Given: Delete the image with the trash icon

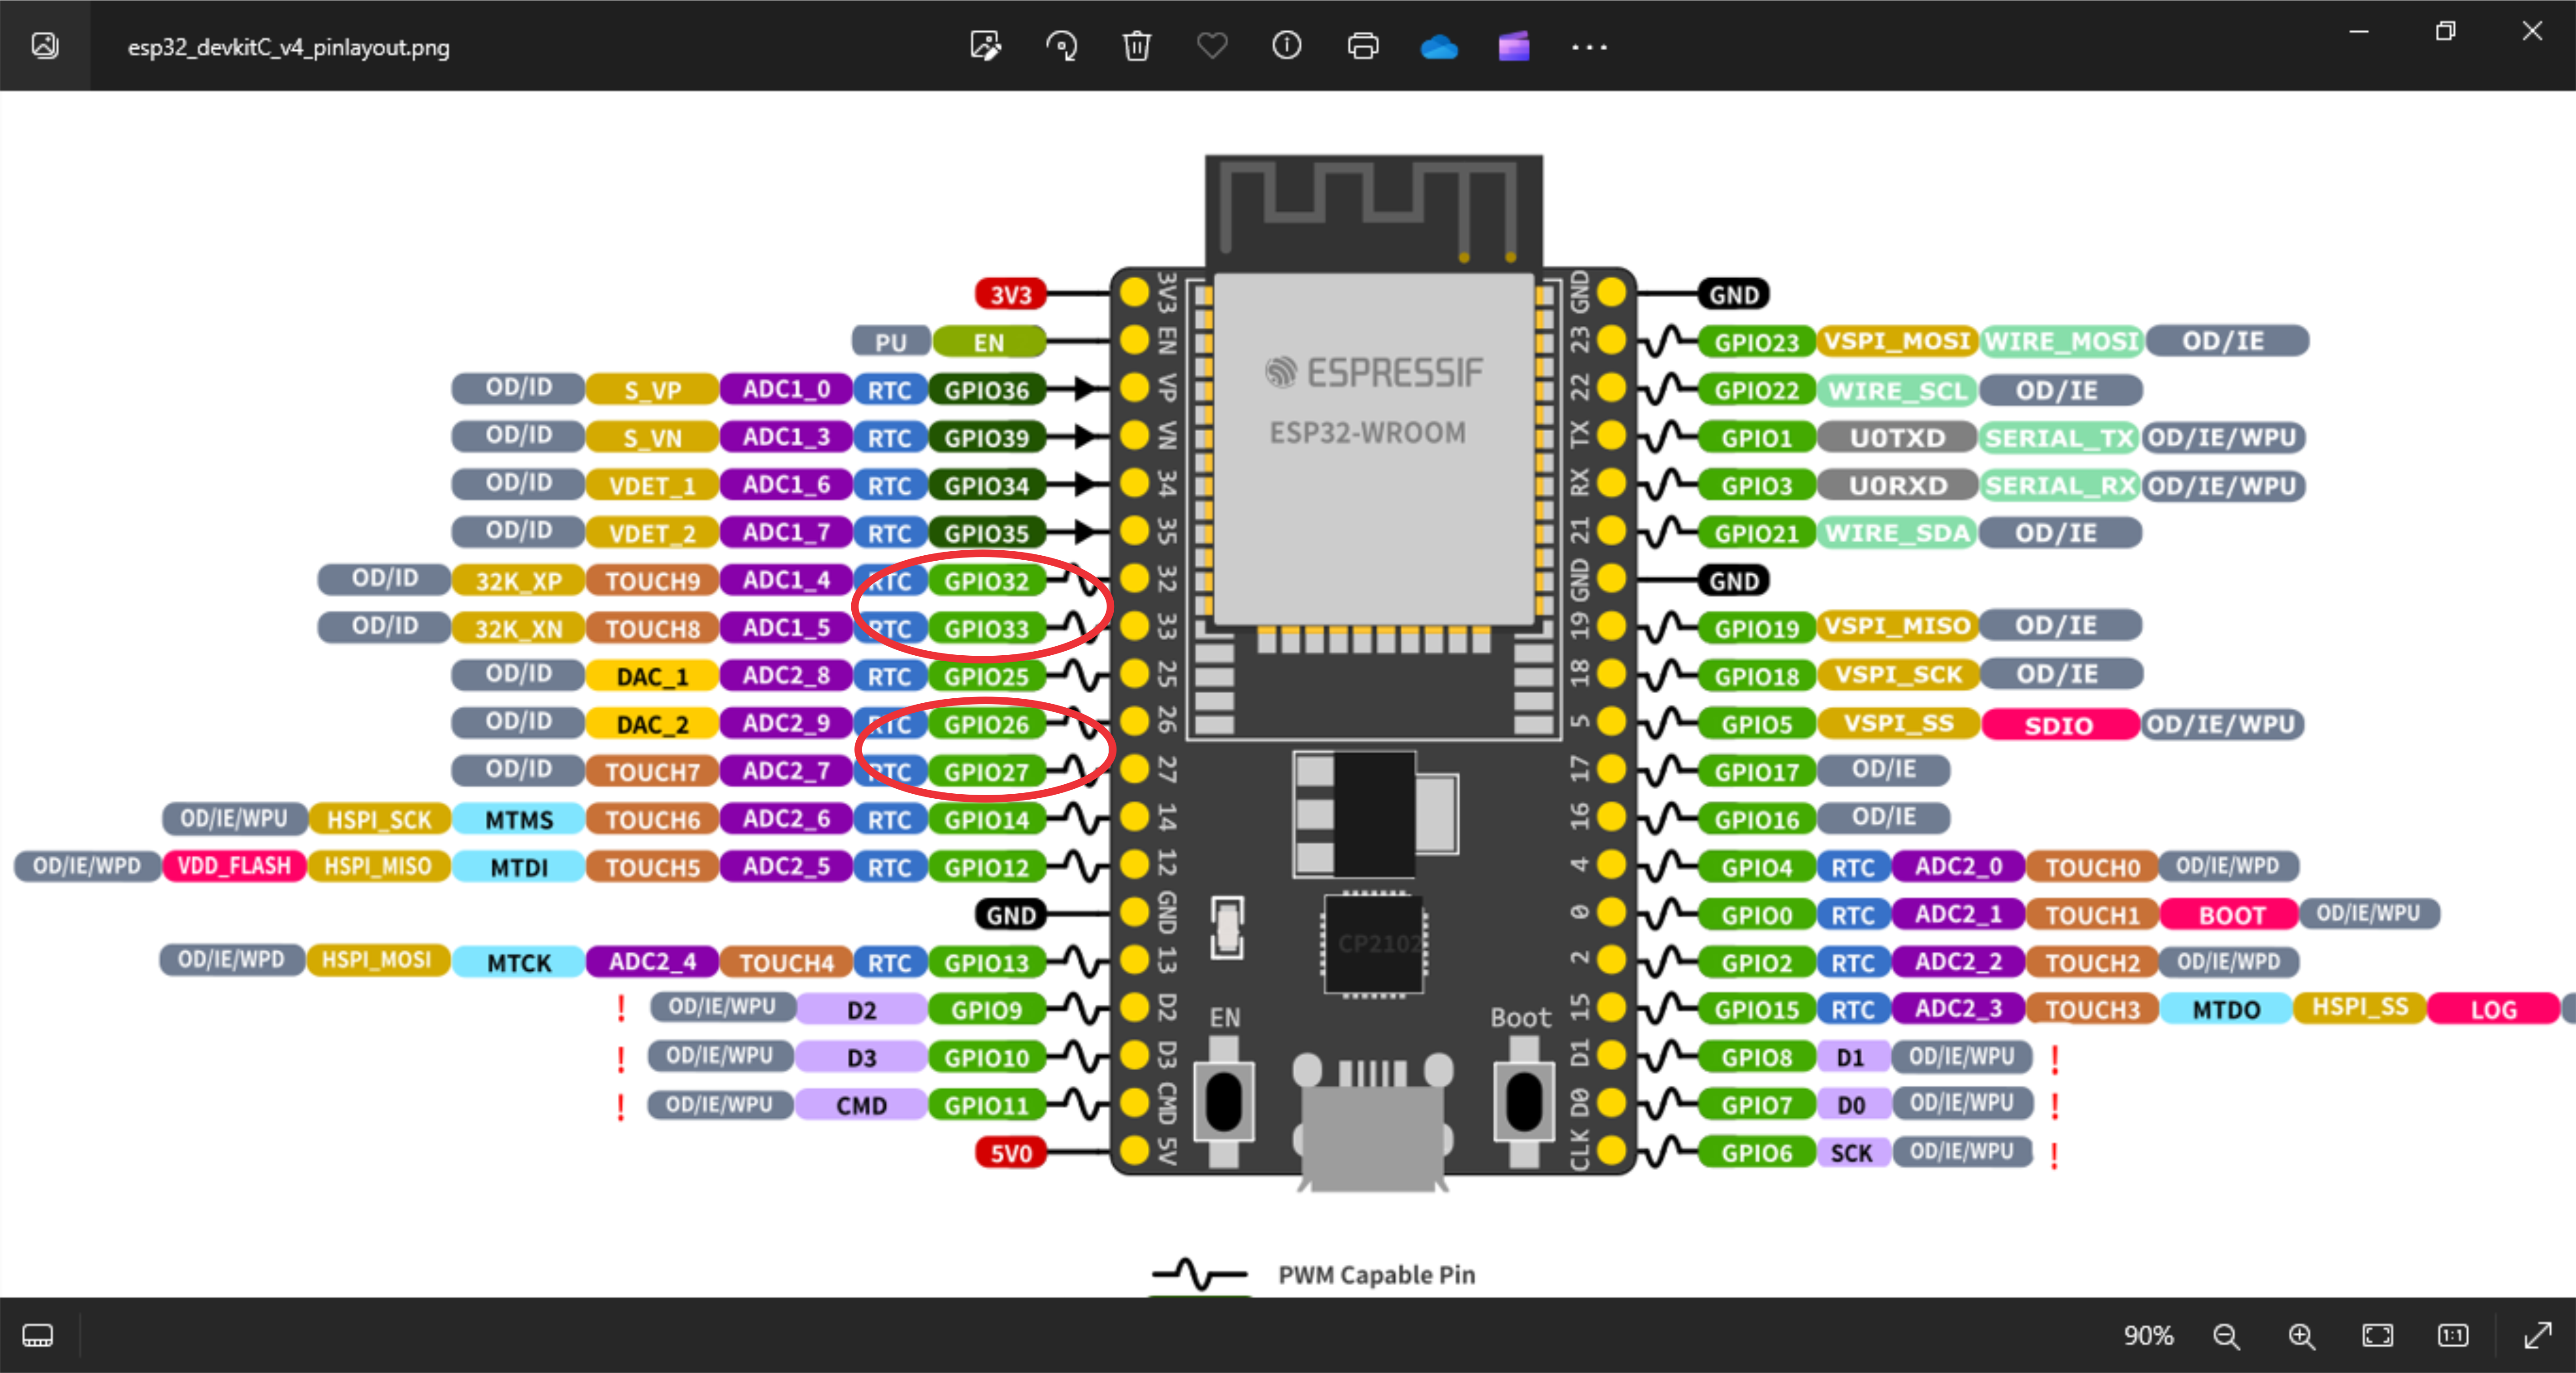Looking at the screenshot, I should pos(1137,46).
